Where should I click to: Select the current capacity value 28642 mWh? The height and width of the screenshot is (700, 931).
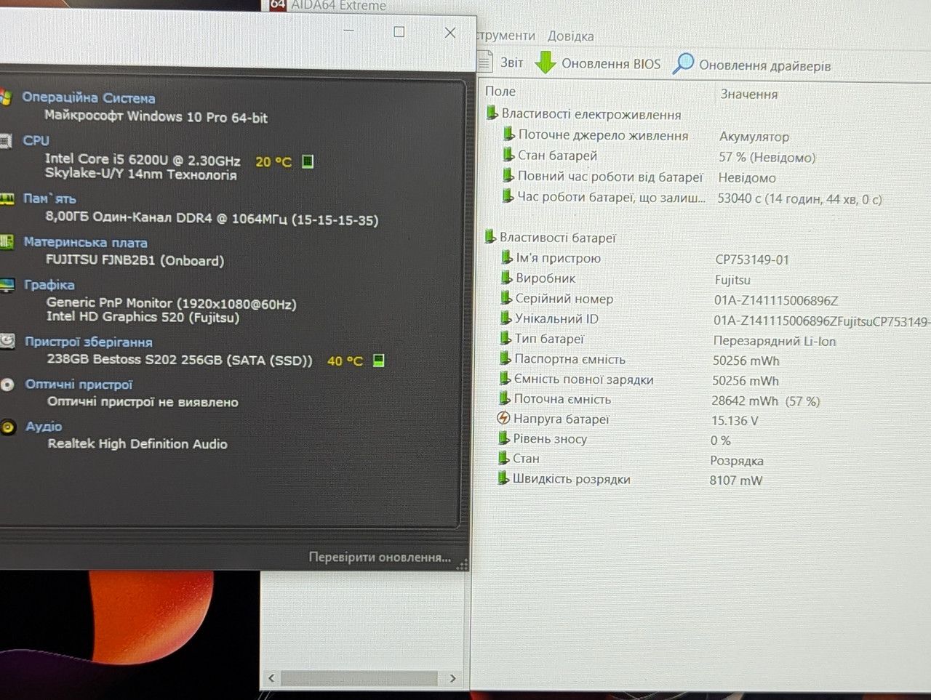coord(766,401)
